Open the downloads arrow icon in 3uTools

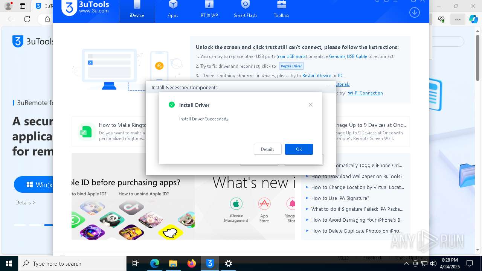tap(414, 12)
